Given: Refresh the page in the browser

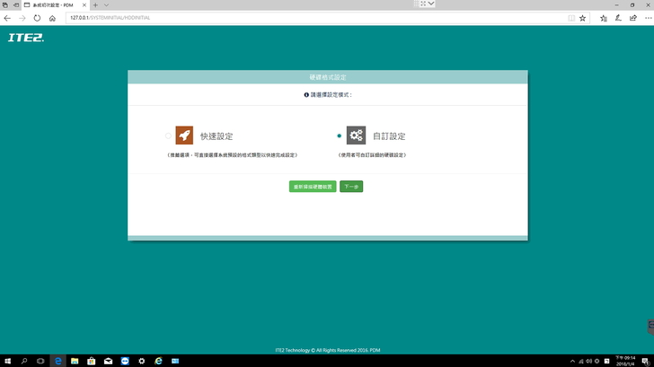Looking at the screenshot, I should pos(37,17).
